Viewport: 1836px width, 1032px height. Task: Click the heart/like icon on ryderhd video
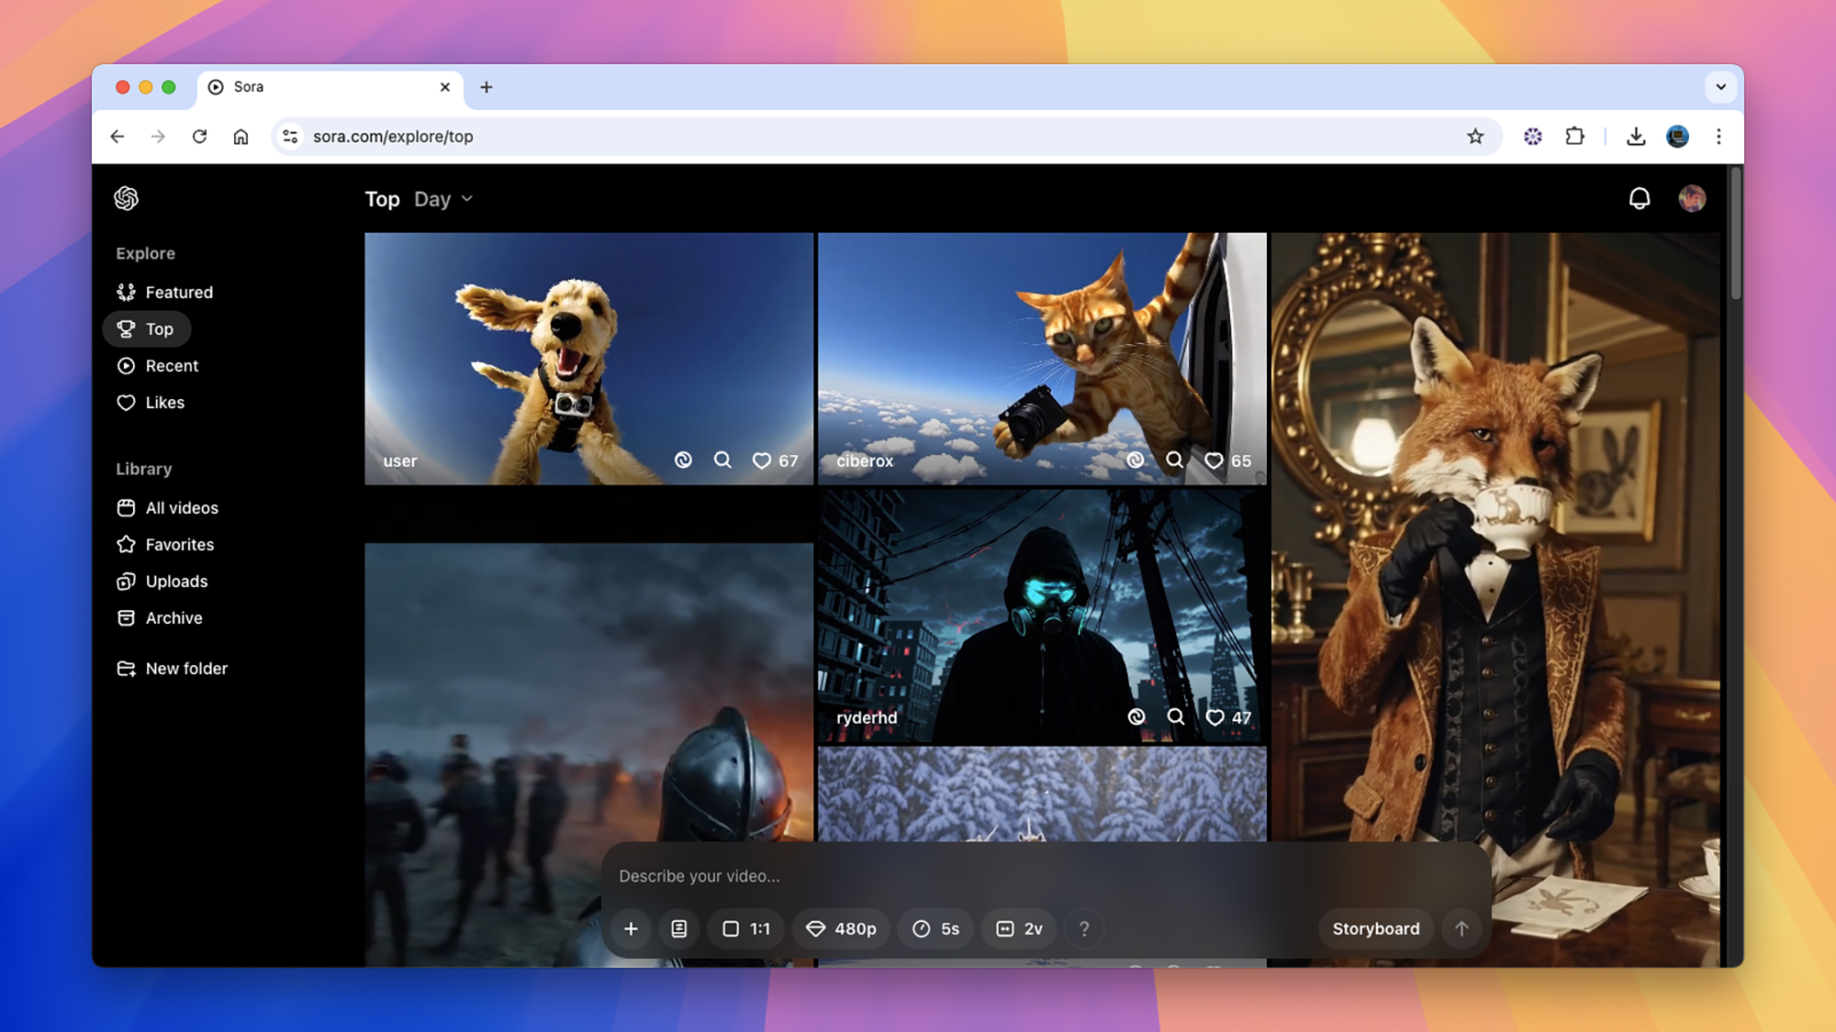pyautogui.click(x=1213, y=717)
